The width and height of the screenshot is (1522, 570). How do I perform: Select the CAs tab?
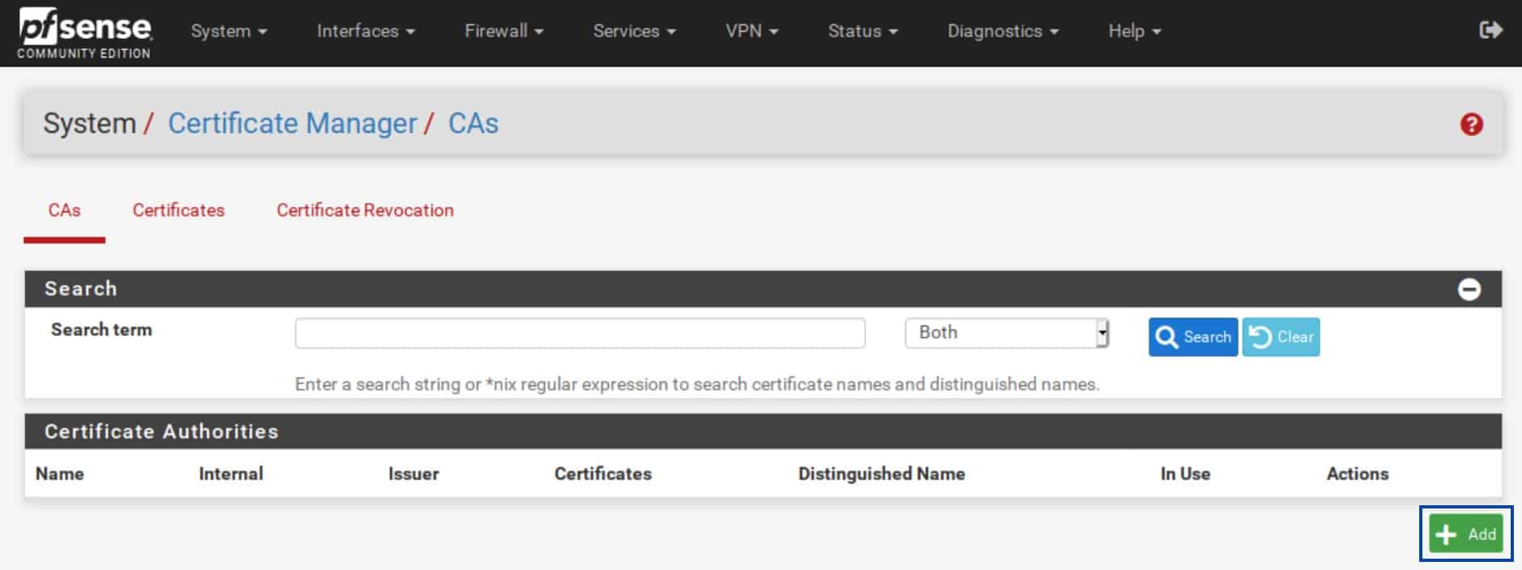point(64,211)
